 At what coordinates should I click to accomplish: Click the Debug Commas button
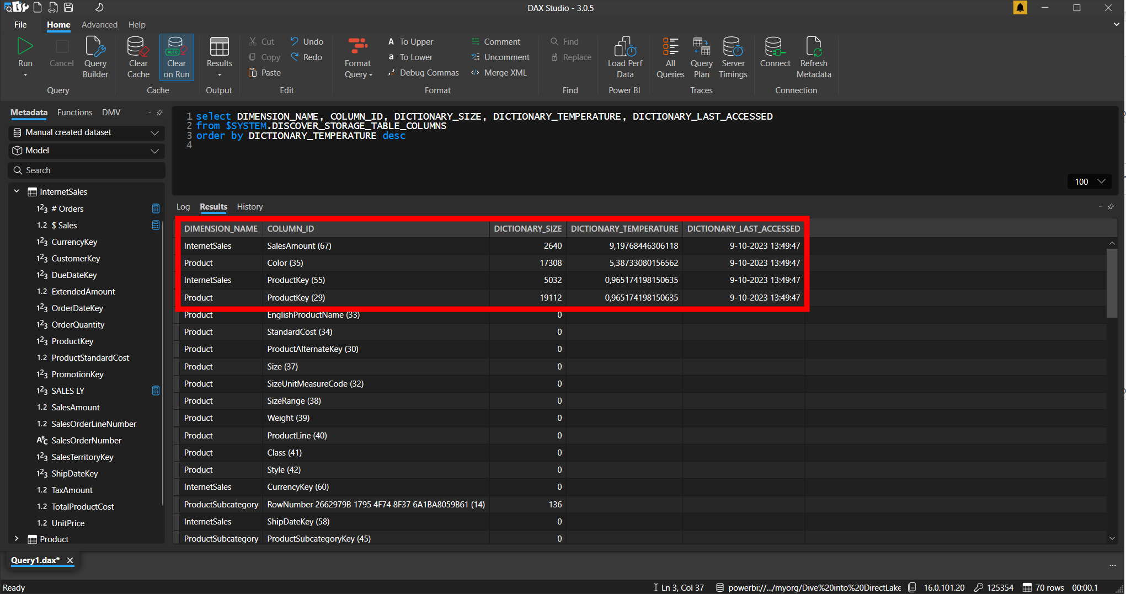[x=423, y=73]
